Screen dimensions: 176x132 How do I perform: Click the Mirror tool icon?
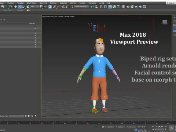tap(92, 7)
